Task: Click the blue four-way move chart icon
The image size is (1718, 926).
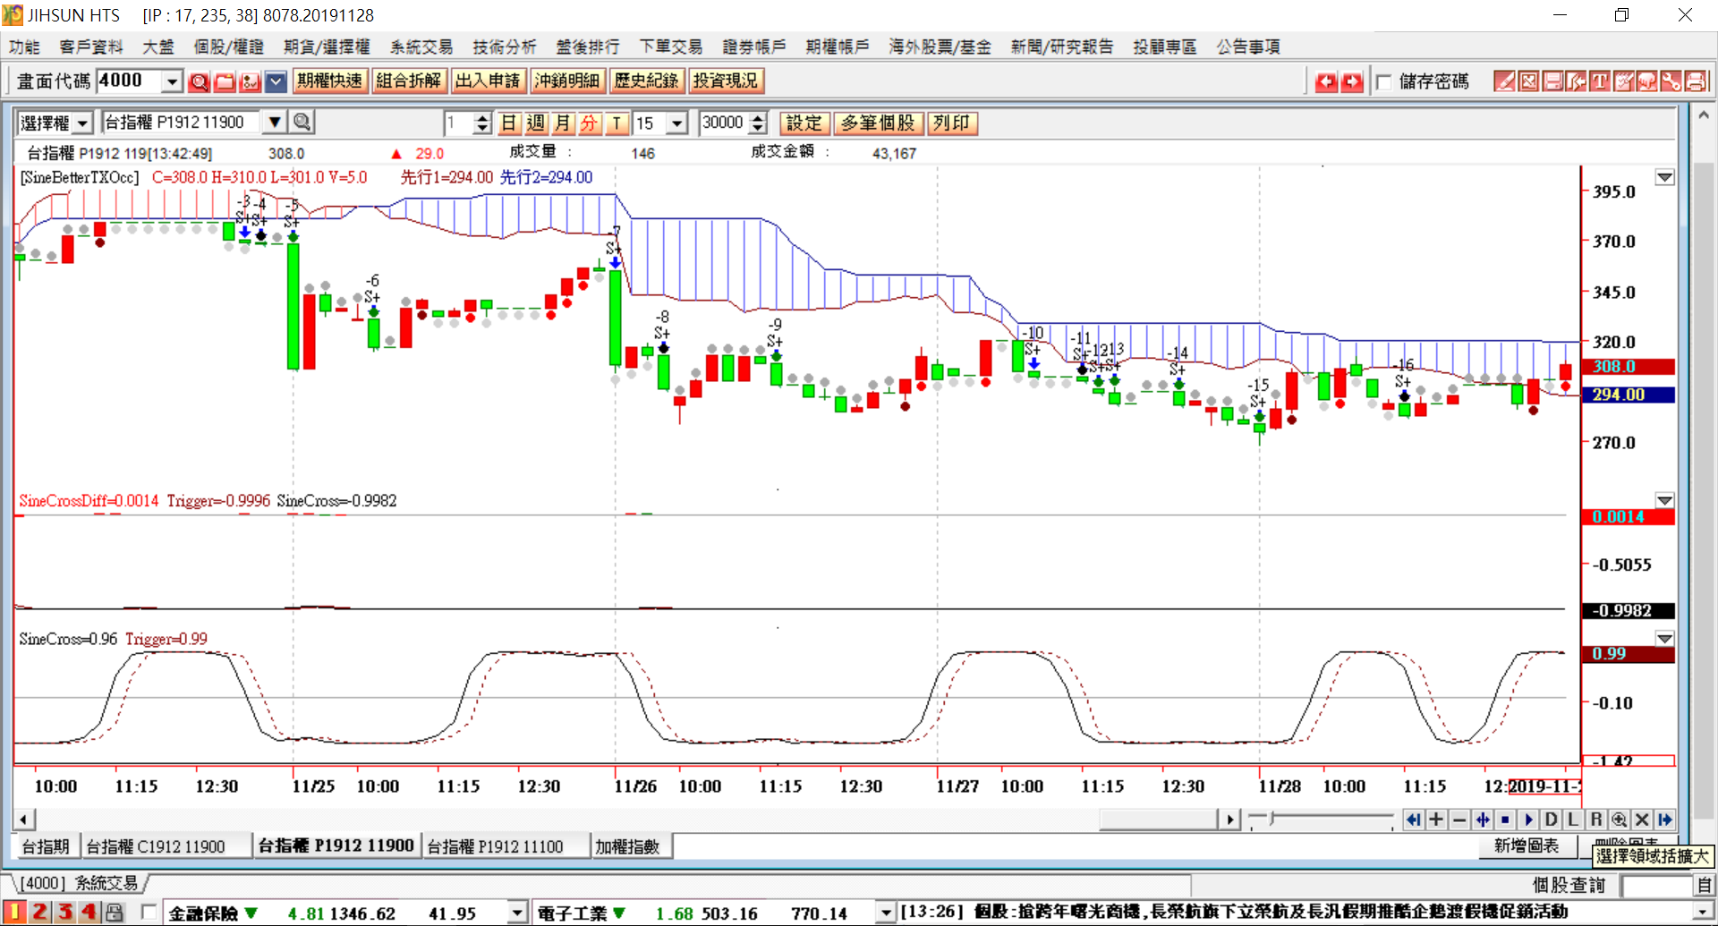Action: [1483, 820]
